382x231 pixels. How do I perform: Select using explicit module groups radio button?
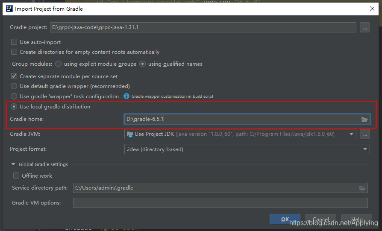click(58, 64)
